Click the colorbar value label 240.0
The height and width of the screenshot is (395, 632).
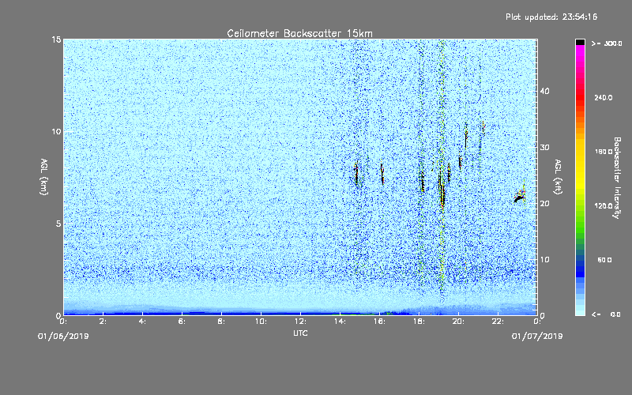click(603, 98)
